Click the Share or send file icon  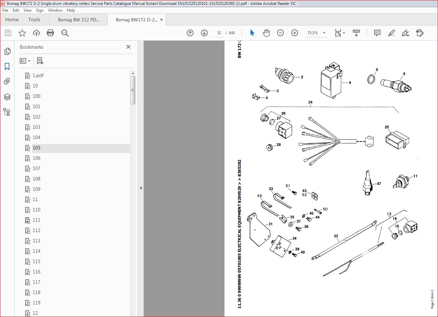(420, 33)
